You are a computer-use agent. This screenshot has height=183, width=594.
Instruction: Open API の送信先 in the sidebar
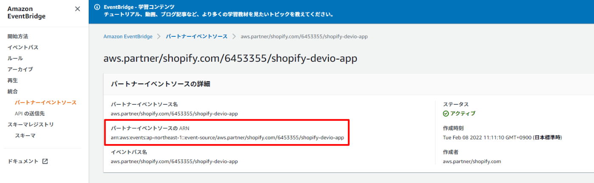30,114
